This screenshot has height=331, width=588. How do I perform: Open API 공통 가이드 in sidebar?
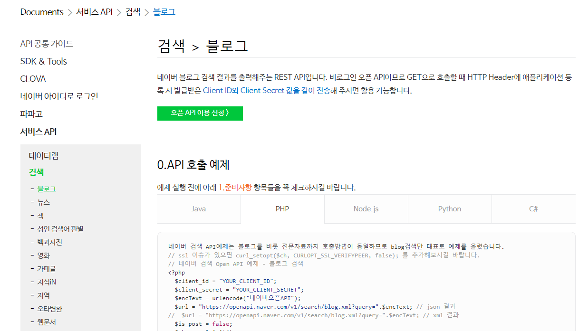[x=47, y=44]
